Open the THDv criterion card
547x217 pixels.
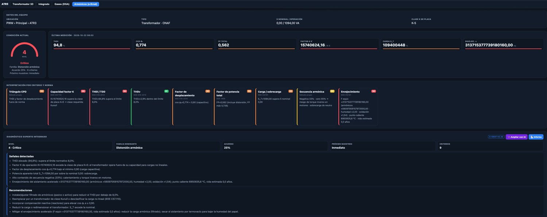(x=151, y=107)
